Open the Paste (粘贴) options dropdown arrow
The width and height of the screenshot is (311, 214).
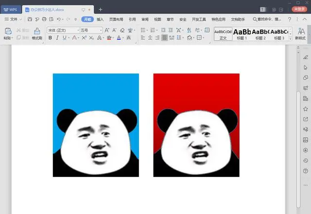click(12, 38)
